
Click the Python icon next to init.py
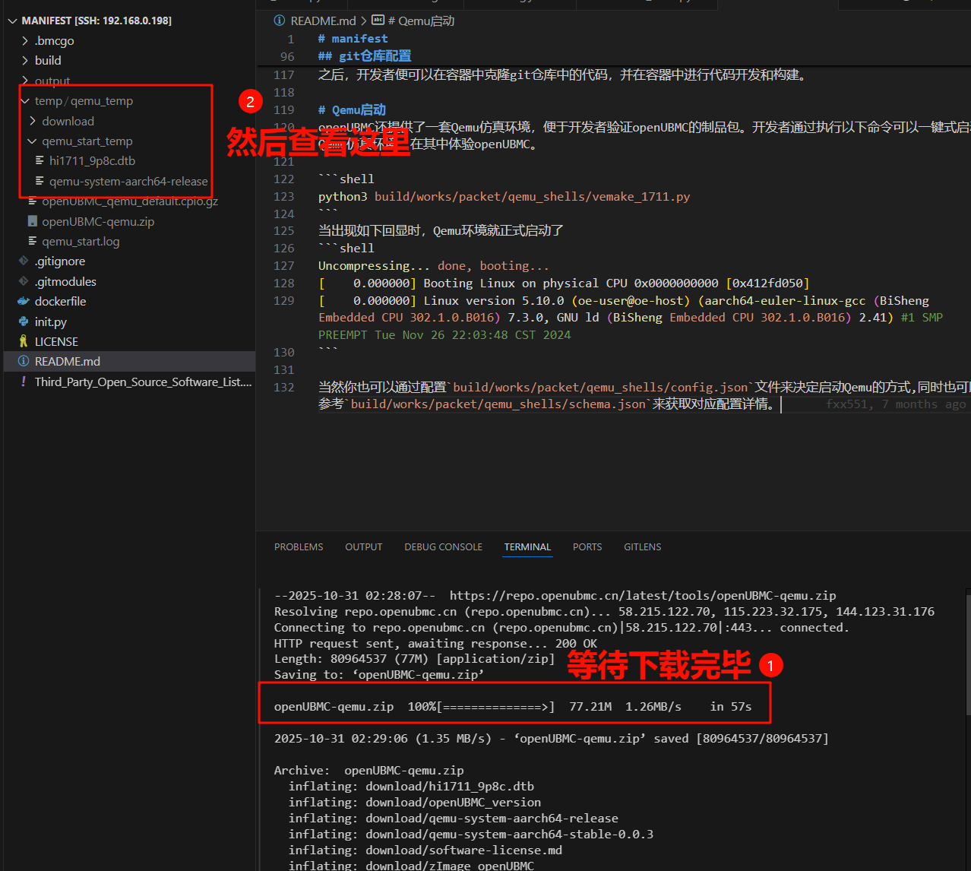pyautogui.click(x=24, y=321)
